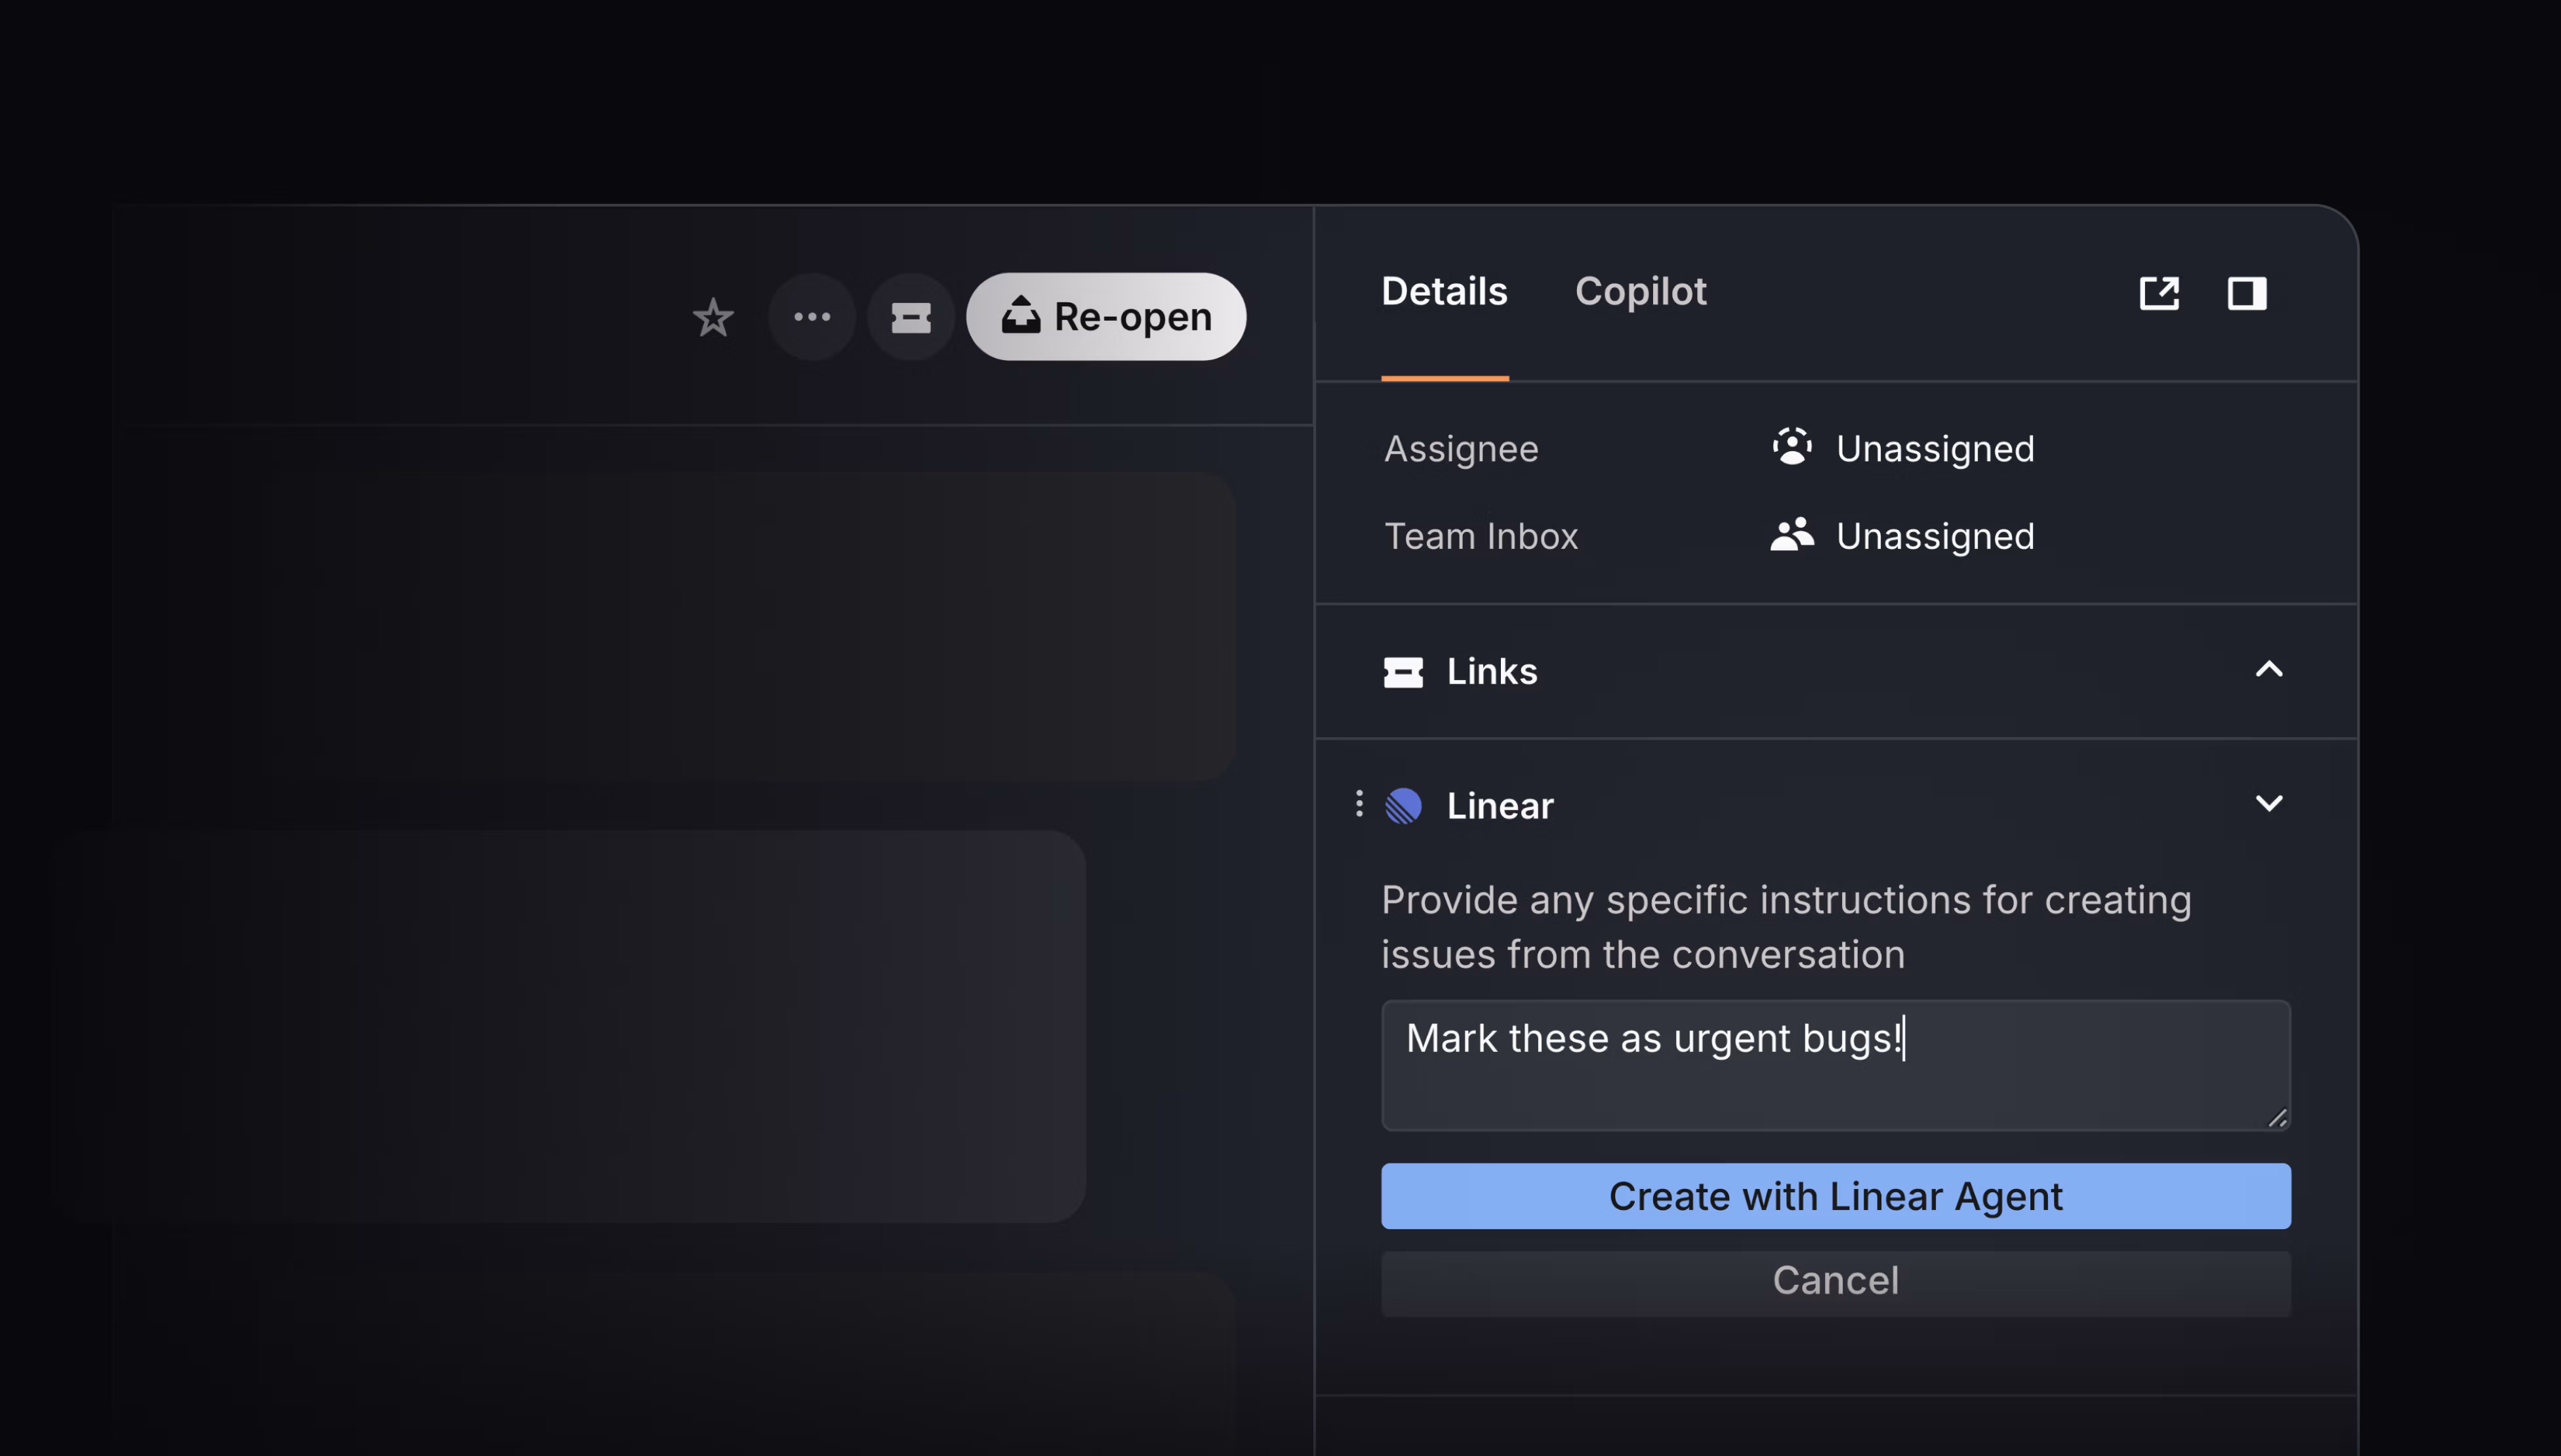Click the drag handle beside the Linear section

[1358, 803]
